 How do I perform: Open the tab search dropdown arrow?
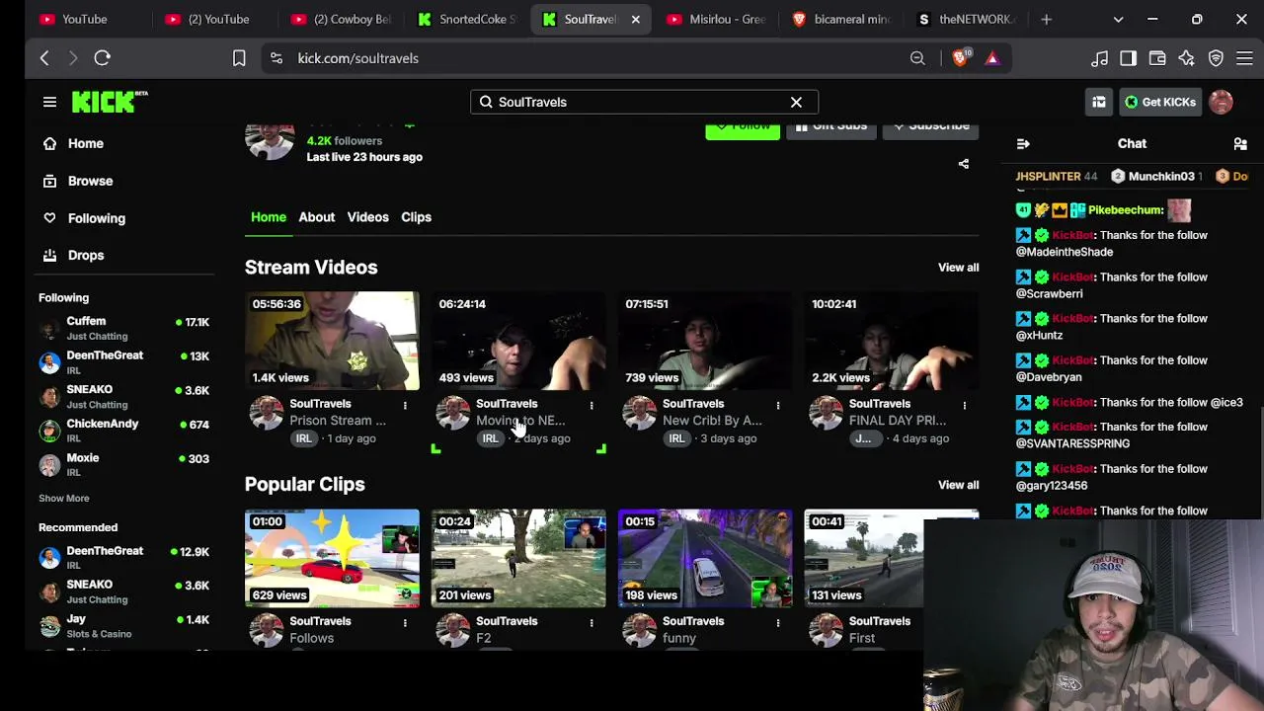click(1118, 19)
